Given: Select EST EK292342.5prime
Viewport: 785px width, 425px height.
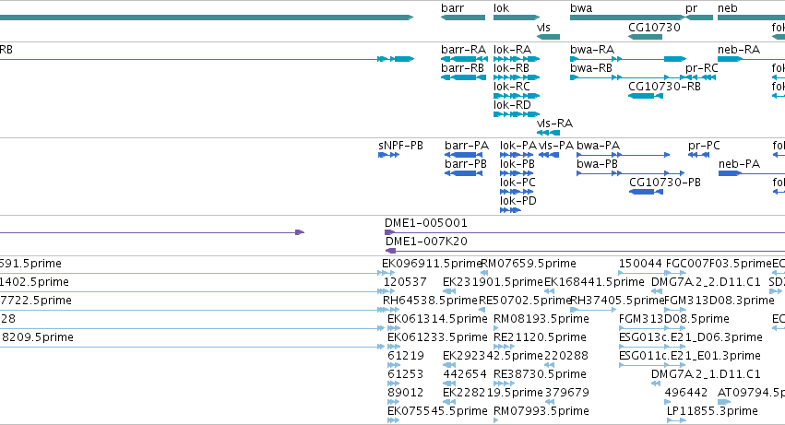Looking at the screenshot, I should pos(449,365).
